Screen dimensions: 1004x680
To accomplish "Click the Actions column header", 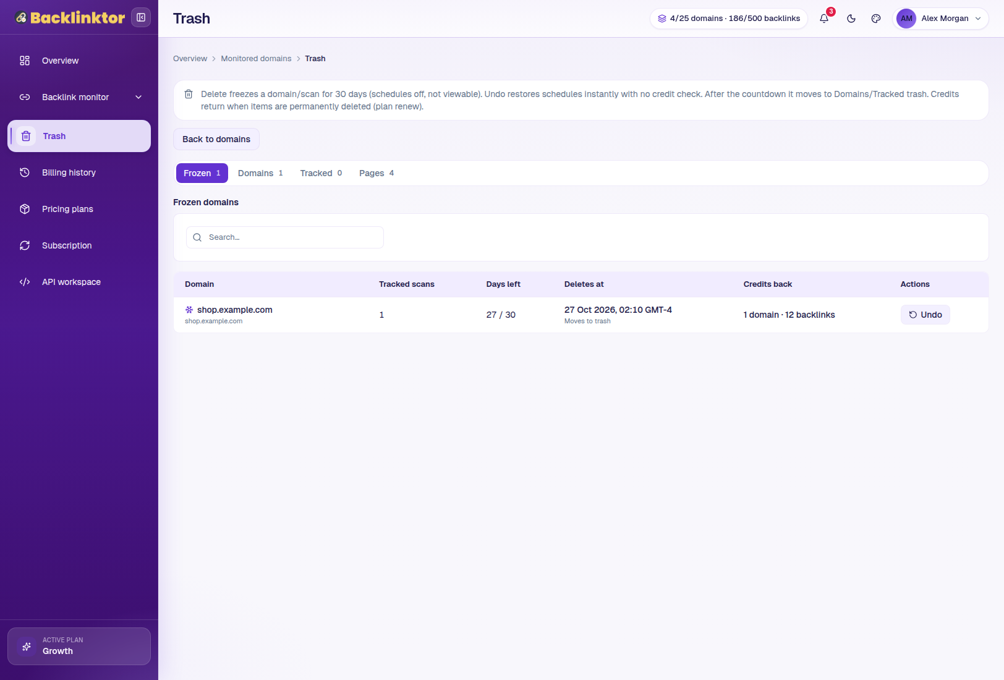I will (915, 284).
